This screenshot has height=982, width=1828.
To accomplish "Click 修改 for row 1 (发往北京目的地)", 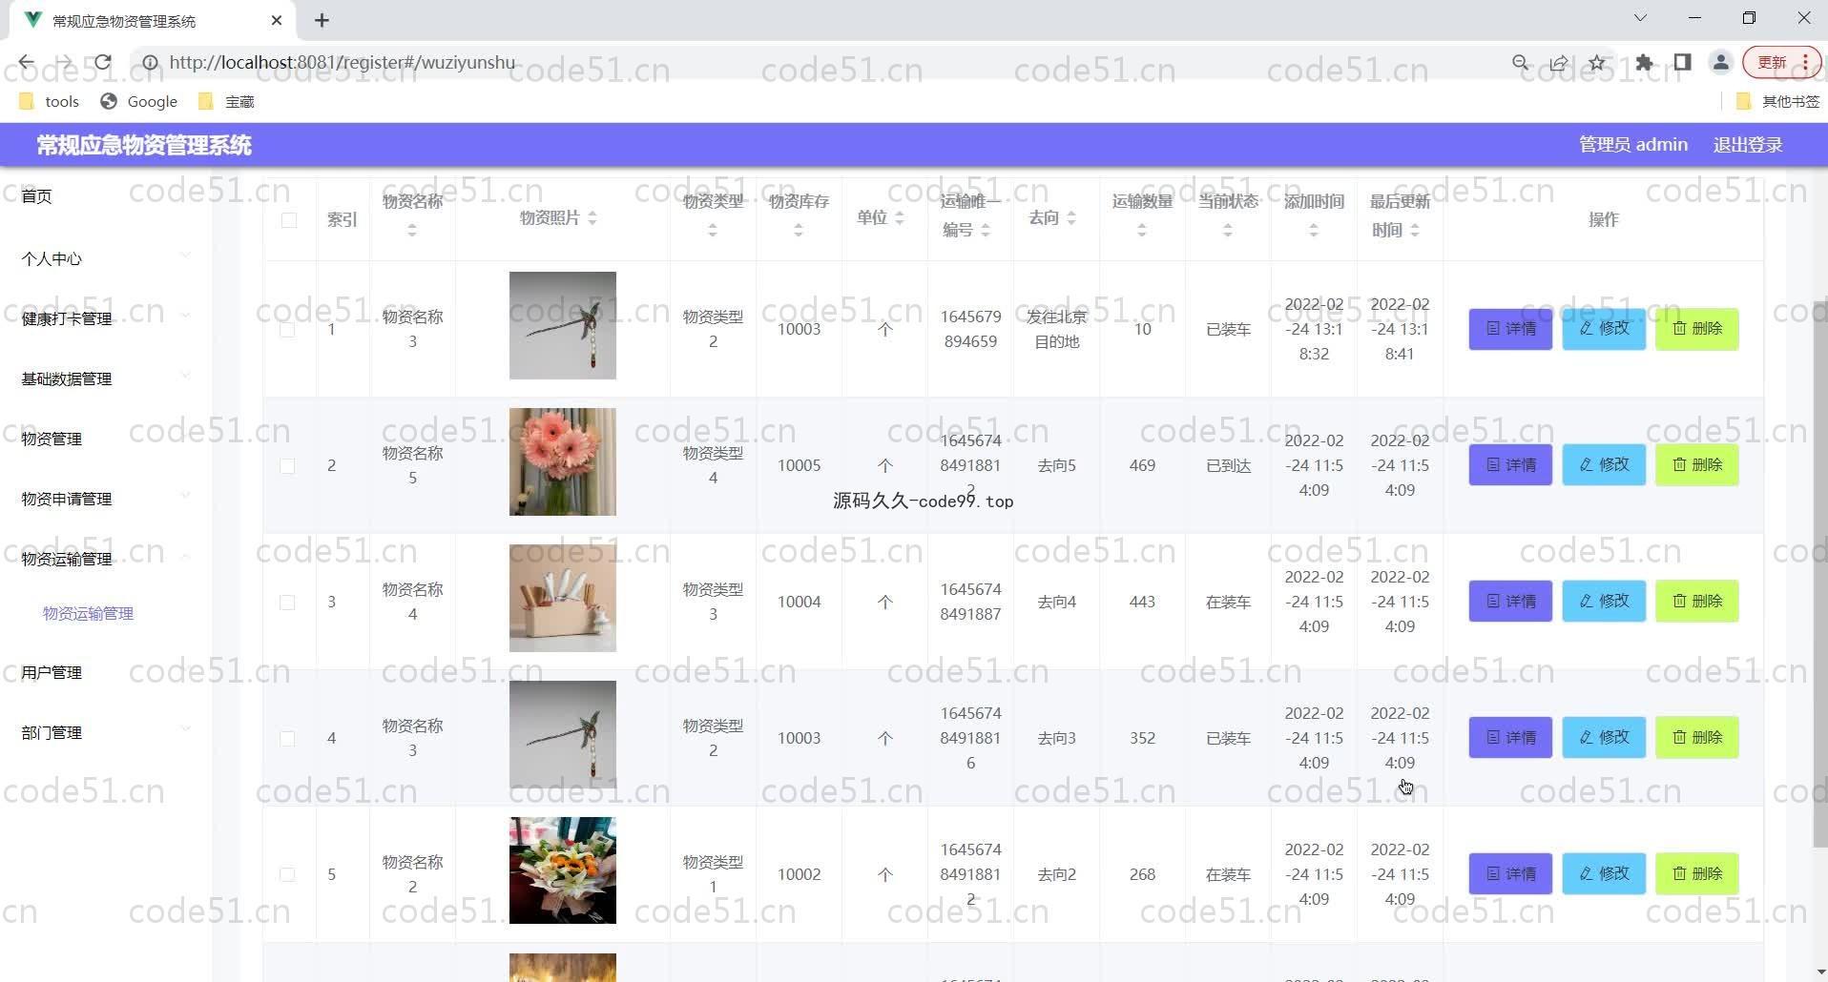I will click(1604, 329).
